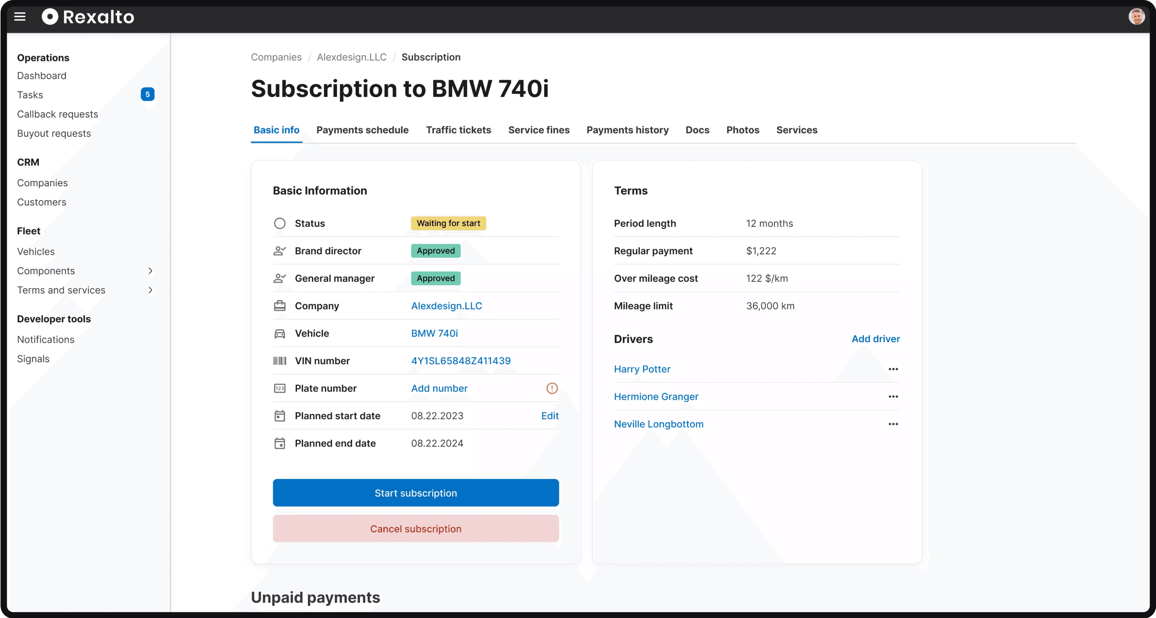Expand the Components submenu chevron

pyautogui.click(x=150, y=271)
